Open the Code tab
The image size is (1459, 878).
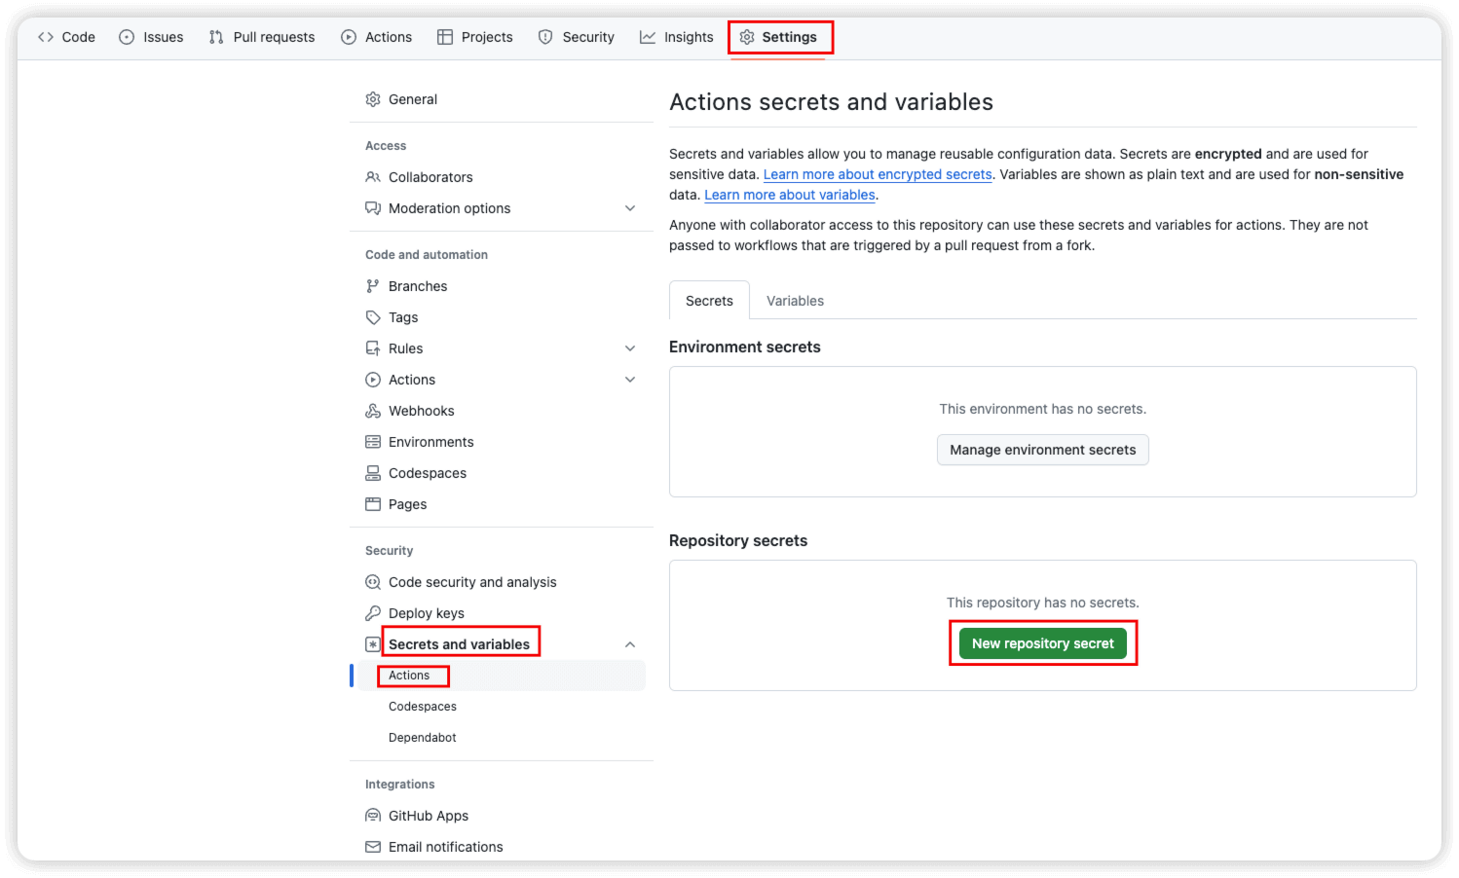[x=66, y=37]
